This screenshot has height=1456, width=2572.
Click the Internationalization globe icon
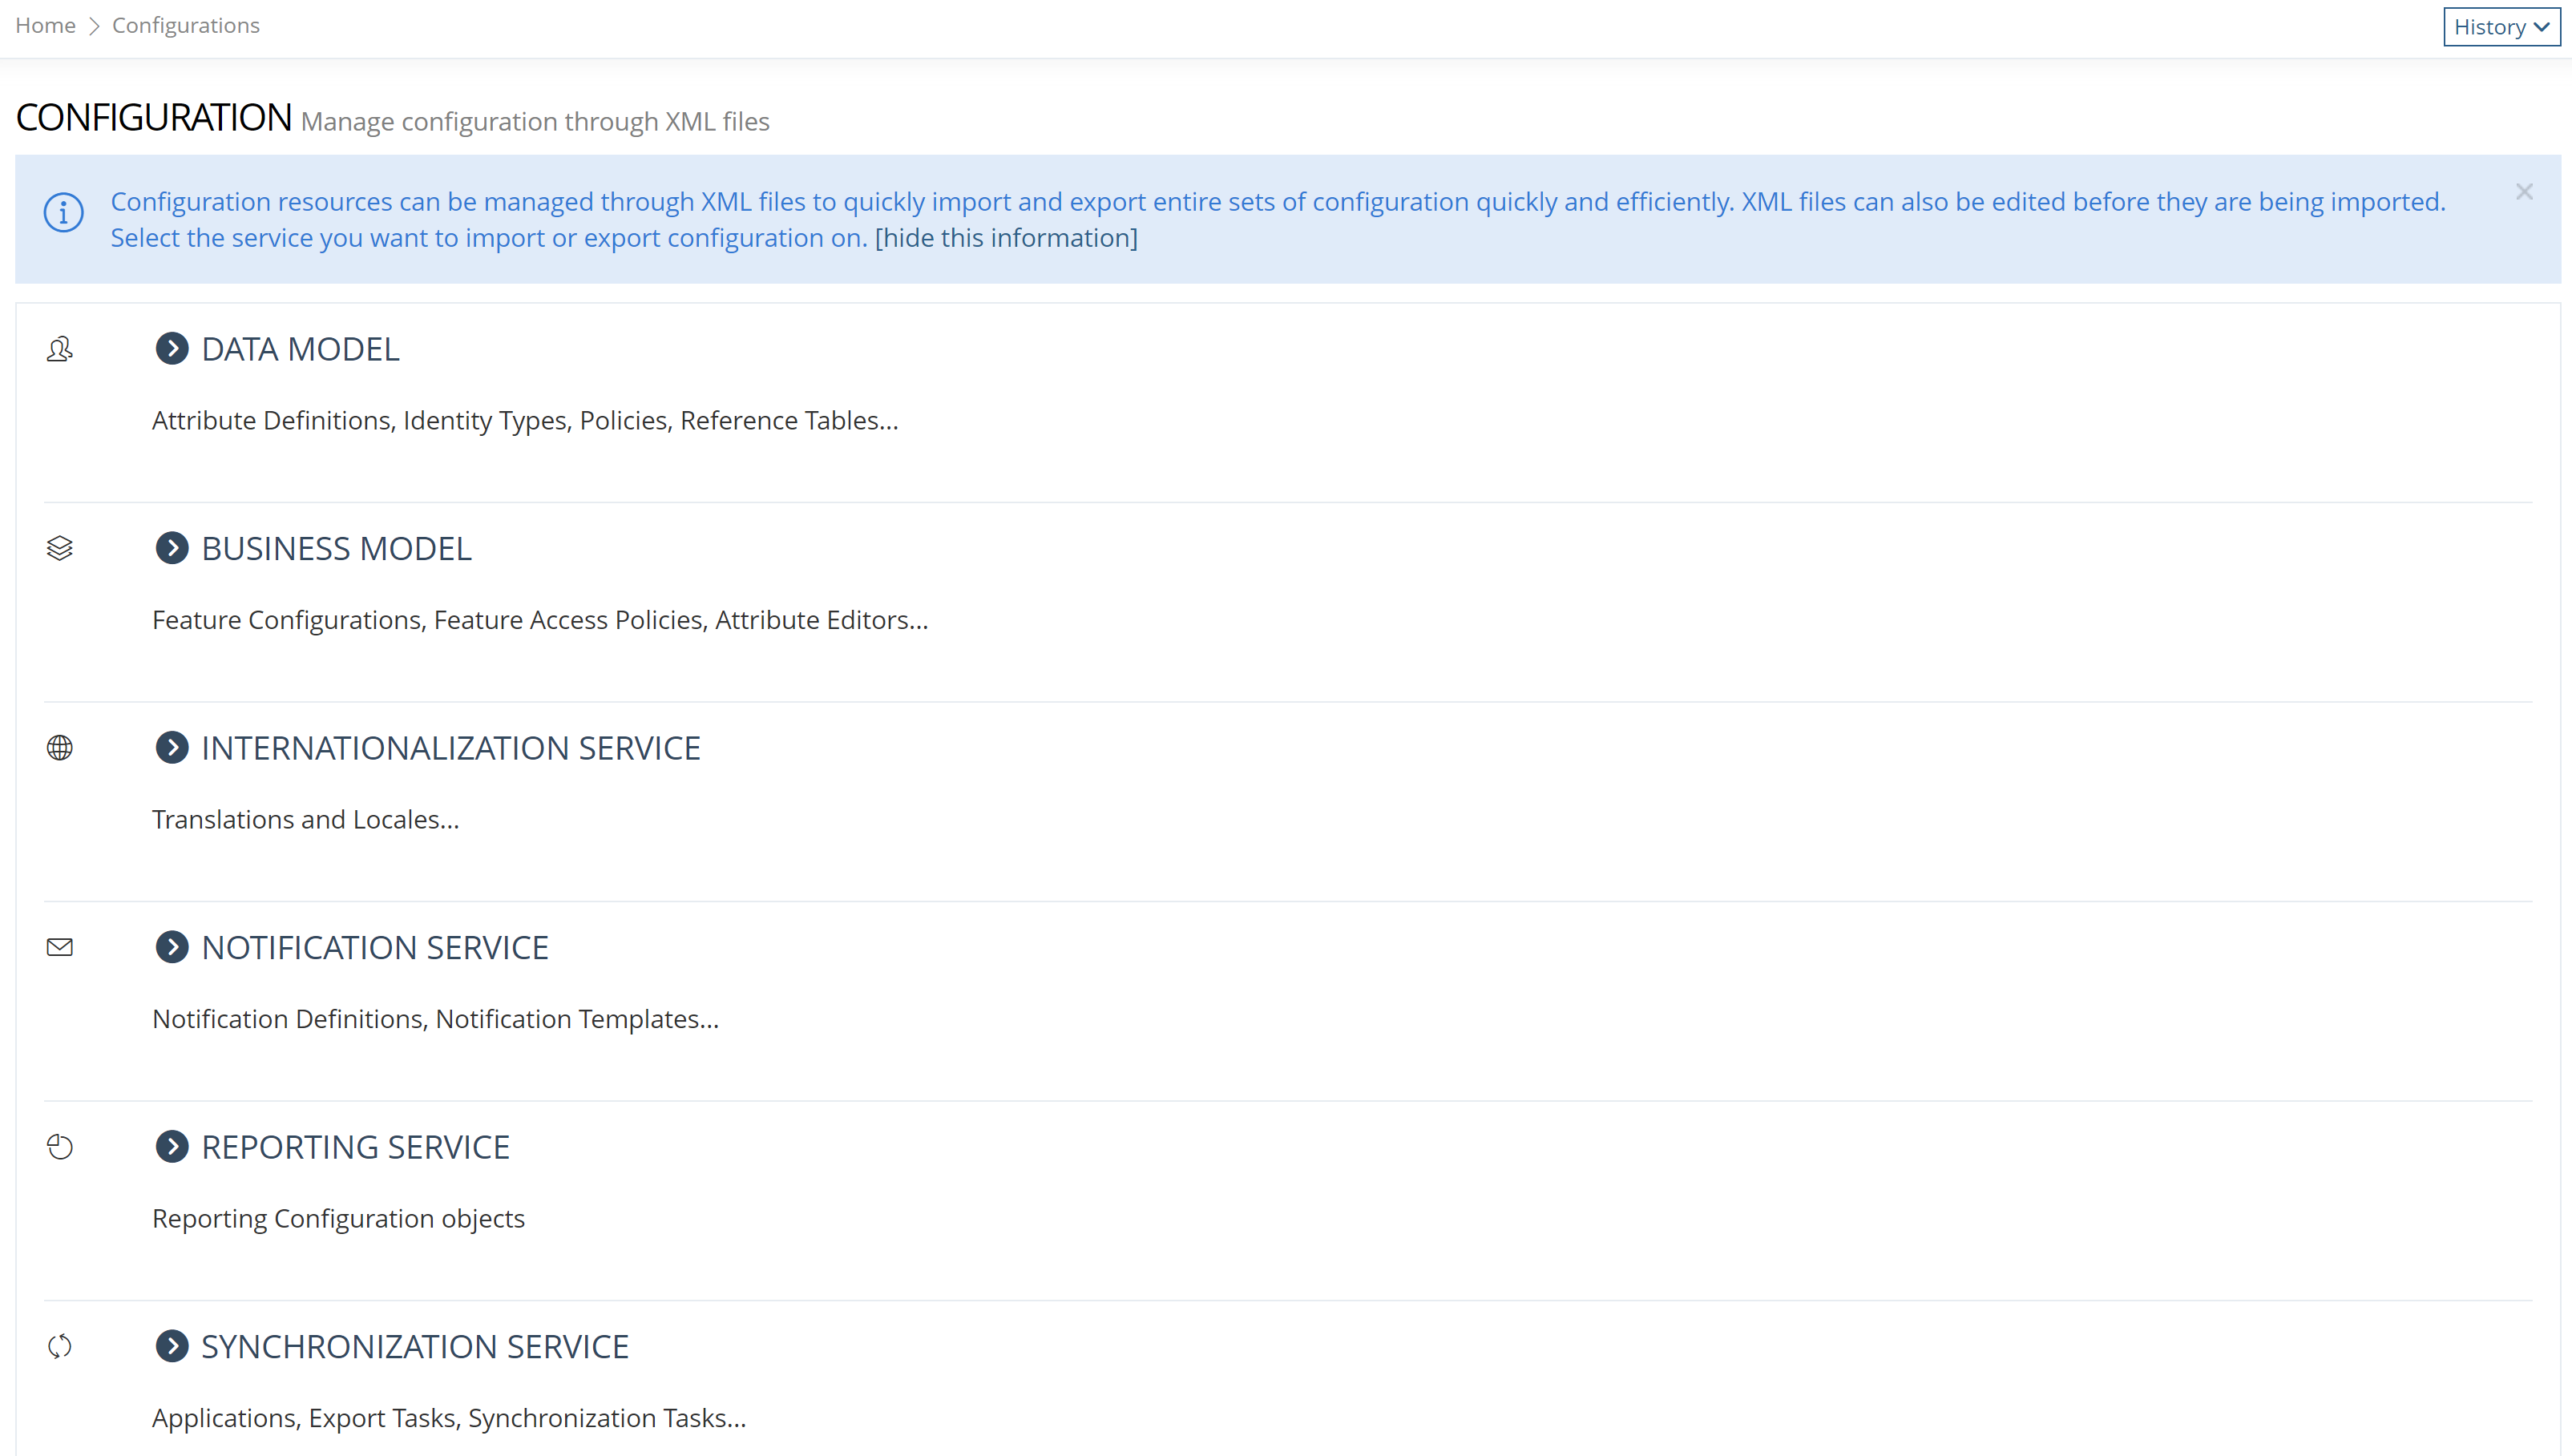pyautogui.click(x=60, y=748)
